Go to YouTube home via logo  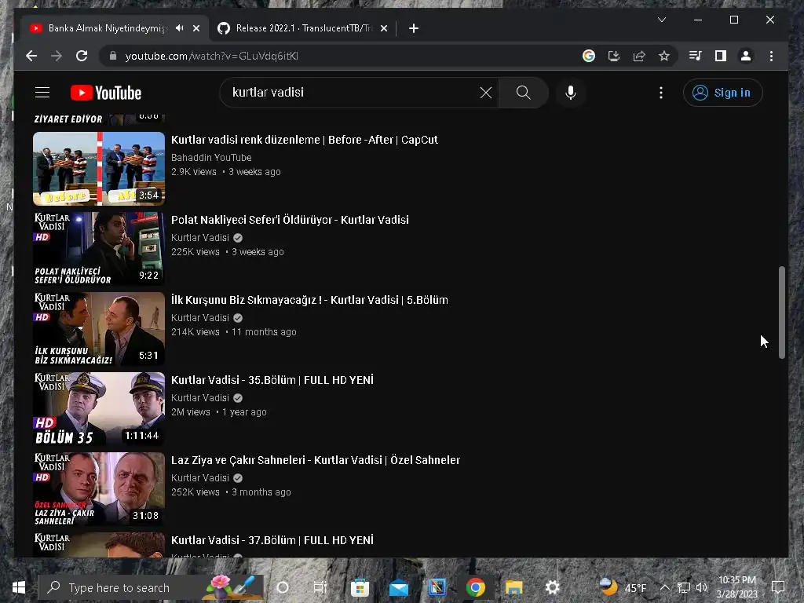point(106,93)
